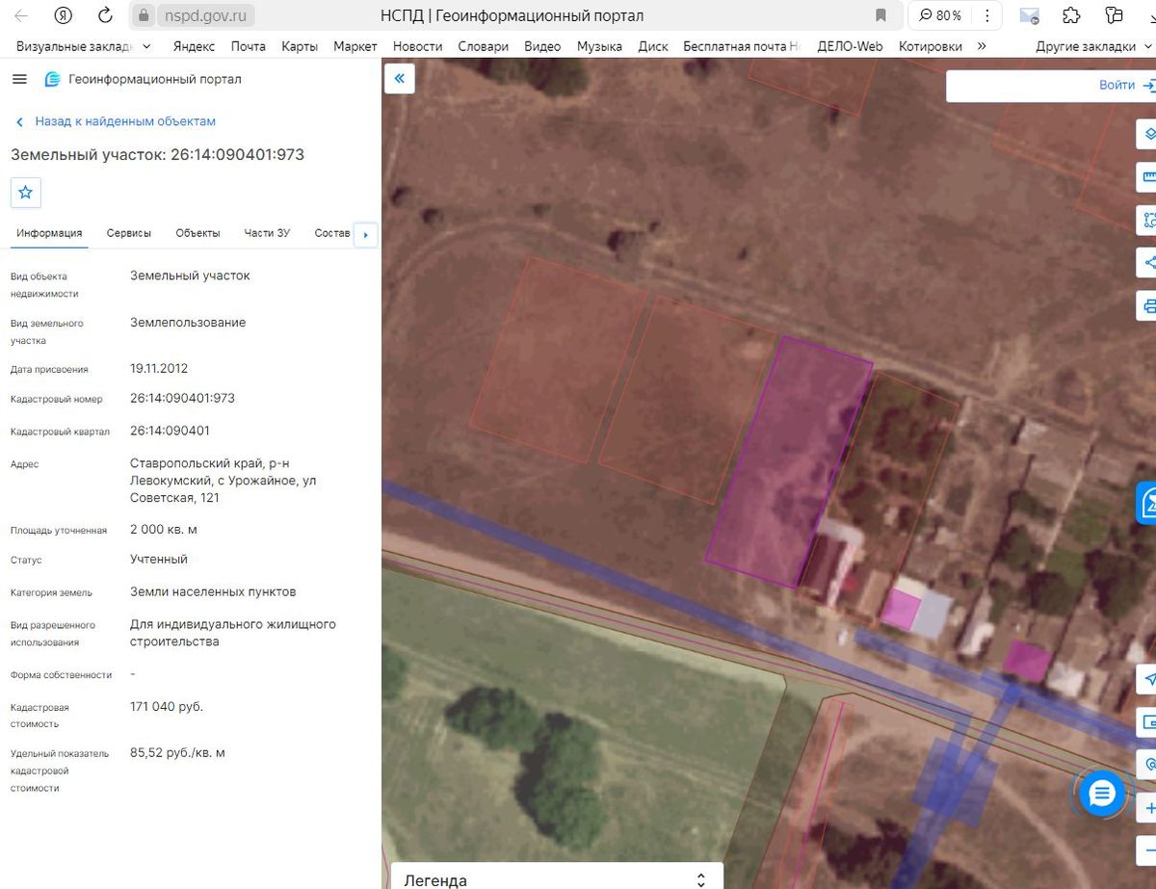
Task: Click the Геоинформационный портал logo
Action: point(143,79)
